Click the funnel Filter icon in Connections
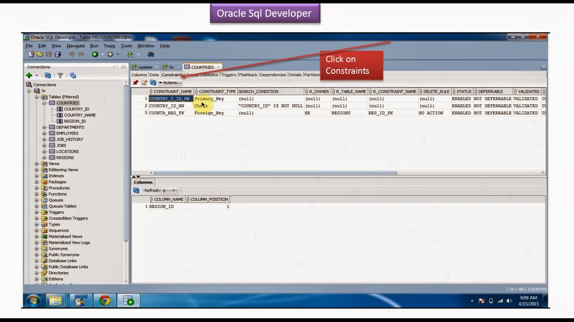 pos(60,75)
